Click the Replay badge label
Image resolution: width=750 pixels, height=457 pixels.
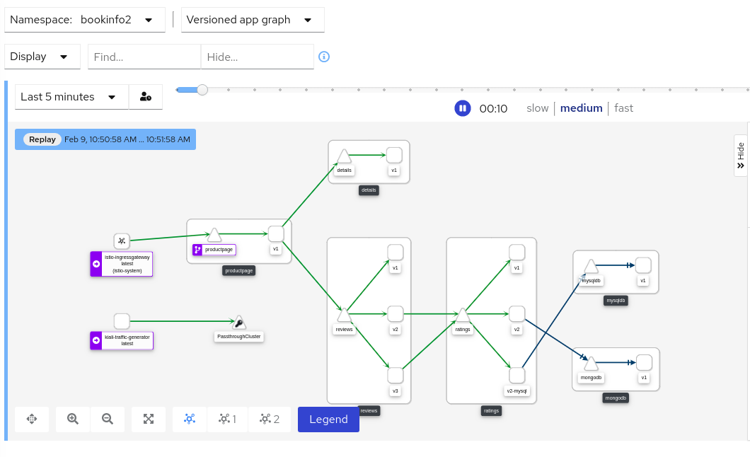(x=42, y=139)
